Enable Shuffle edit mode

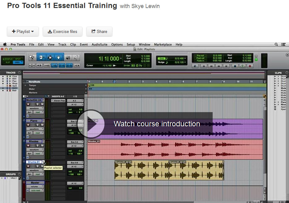pyautogui.click(x=7, y=59)
